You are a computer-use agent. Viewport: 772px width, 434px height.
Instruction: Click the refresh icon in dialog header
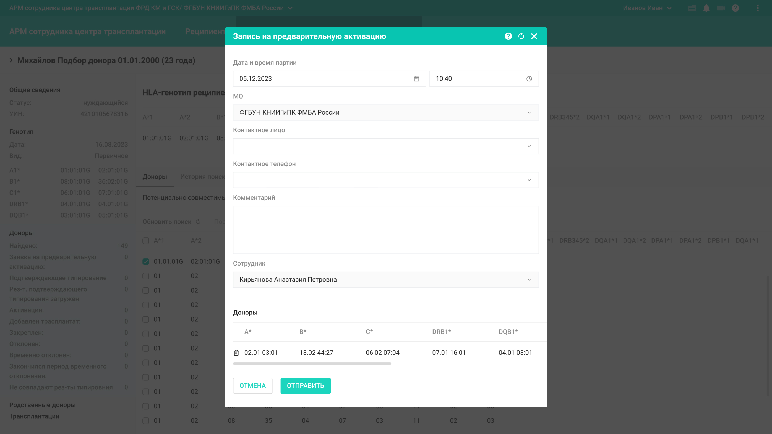(x=521, y=36)
